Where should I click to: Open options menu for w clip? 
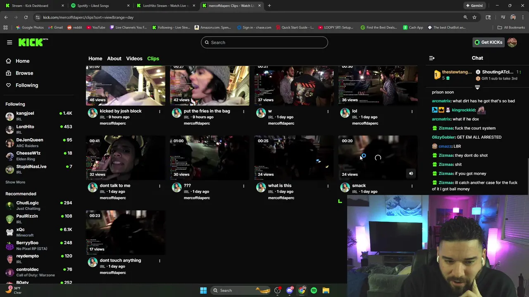click(328, 111)
